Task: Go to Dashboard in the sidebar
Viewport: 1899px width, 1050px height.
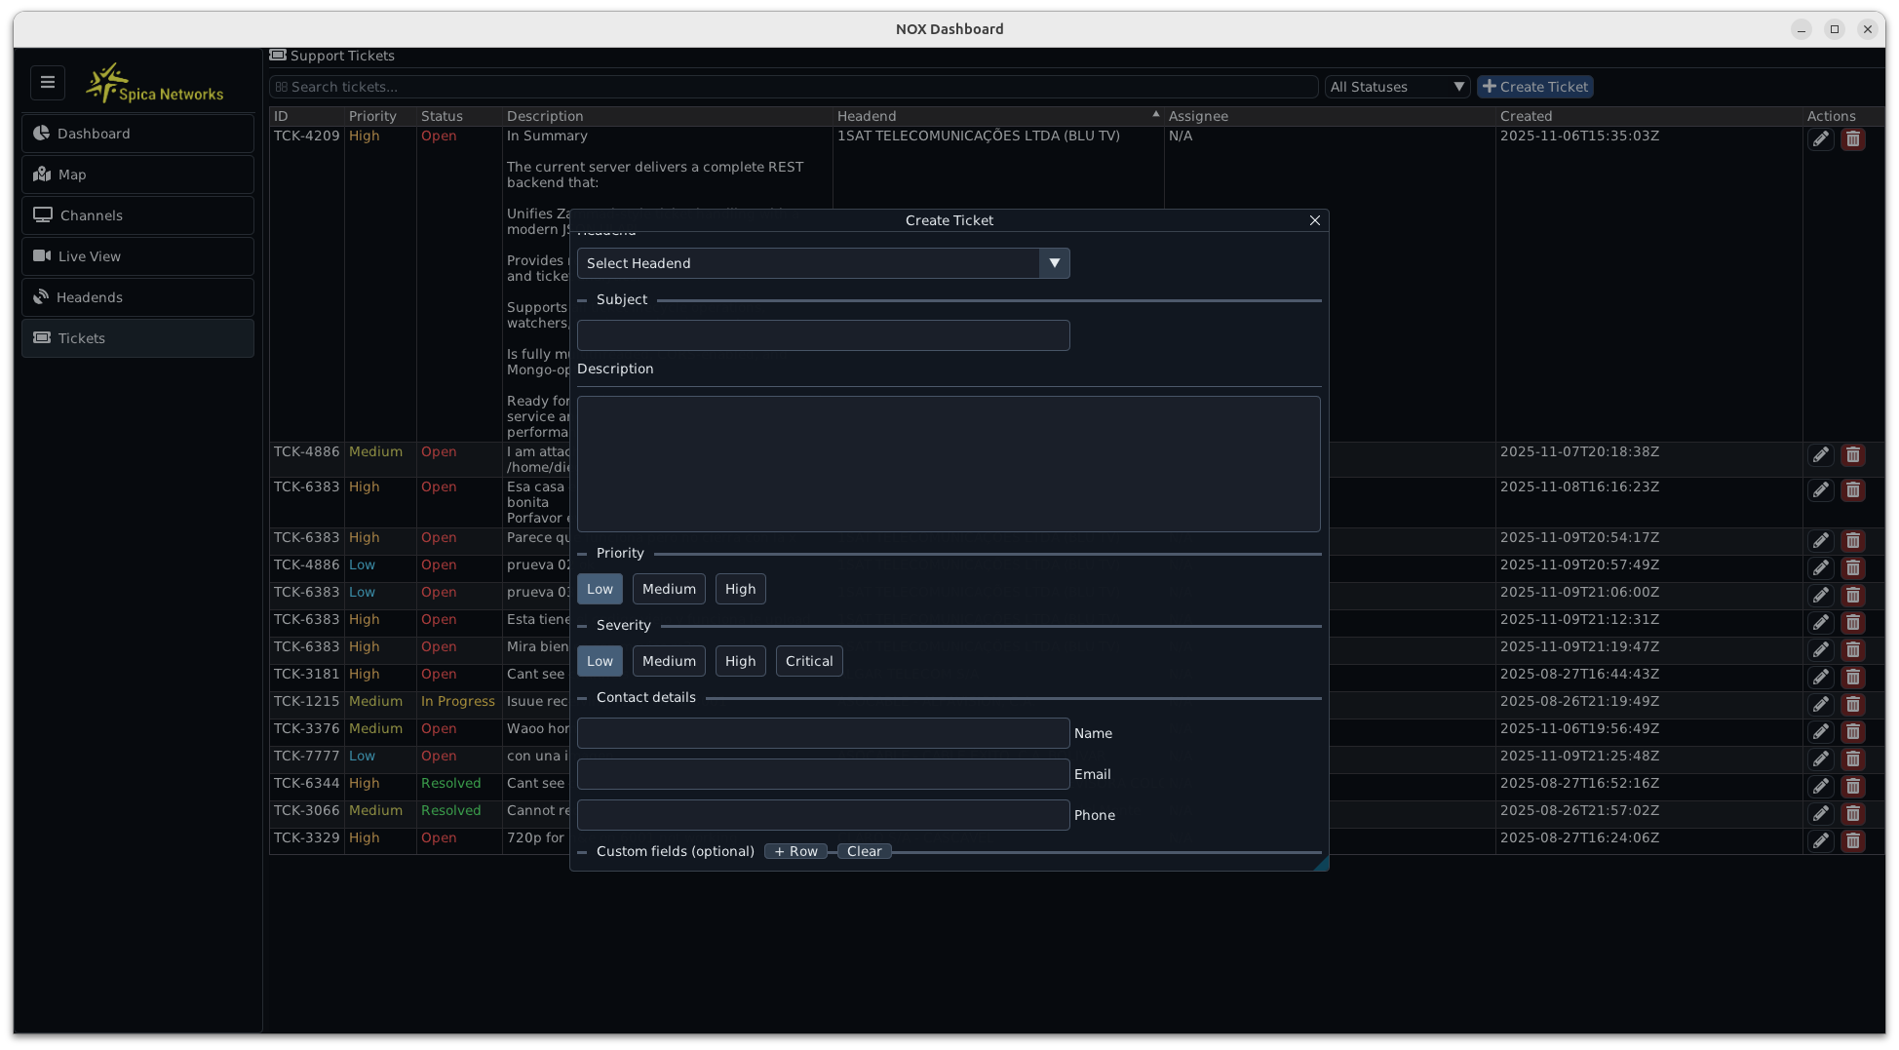Action: click(x=137, y=134)
